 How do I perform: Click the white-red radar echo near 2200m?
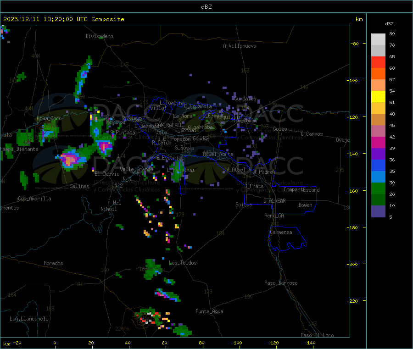(x=149, y=318)
